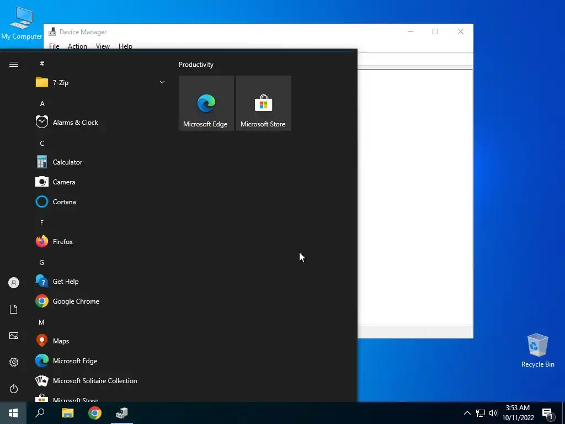565x424 pixels.
Task: Click the Productivity group heading
Action: pos(196,65)
